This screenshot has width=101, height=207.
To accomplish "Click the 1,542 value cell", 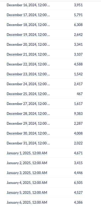I will pos(78,74).
